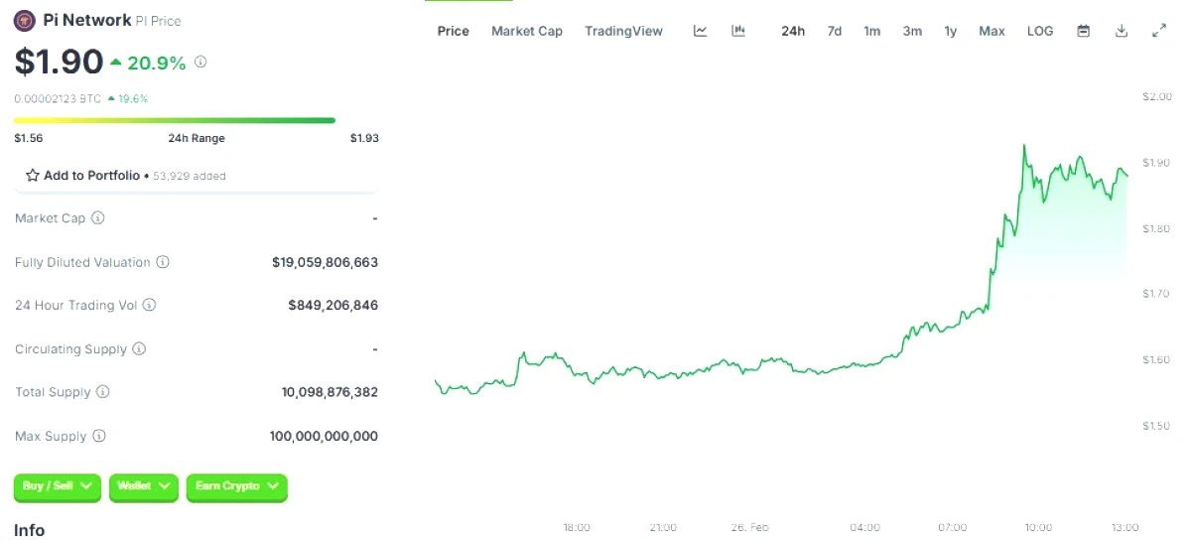Show Market Cap info tooltip
Viewport: 1191px width, 541px height.
(x=98, y=217)
